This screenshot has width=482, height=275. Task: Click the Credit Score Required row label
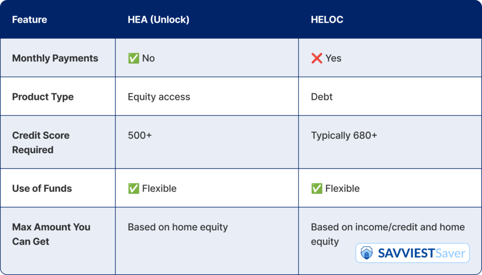(40, 142)
